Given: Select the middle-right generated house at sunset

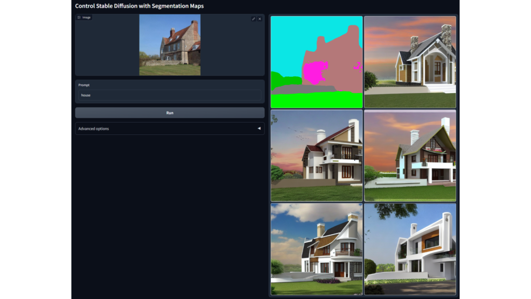Looking at the screenshot, I should pyautogui.click(x=410, y=155).
